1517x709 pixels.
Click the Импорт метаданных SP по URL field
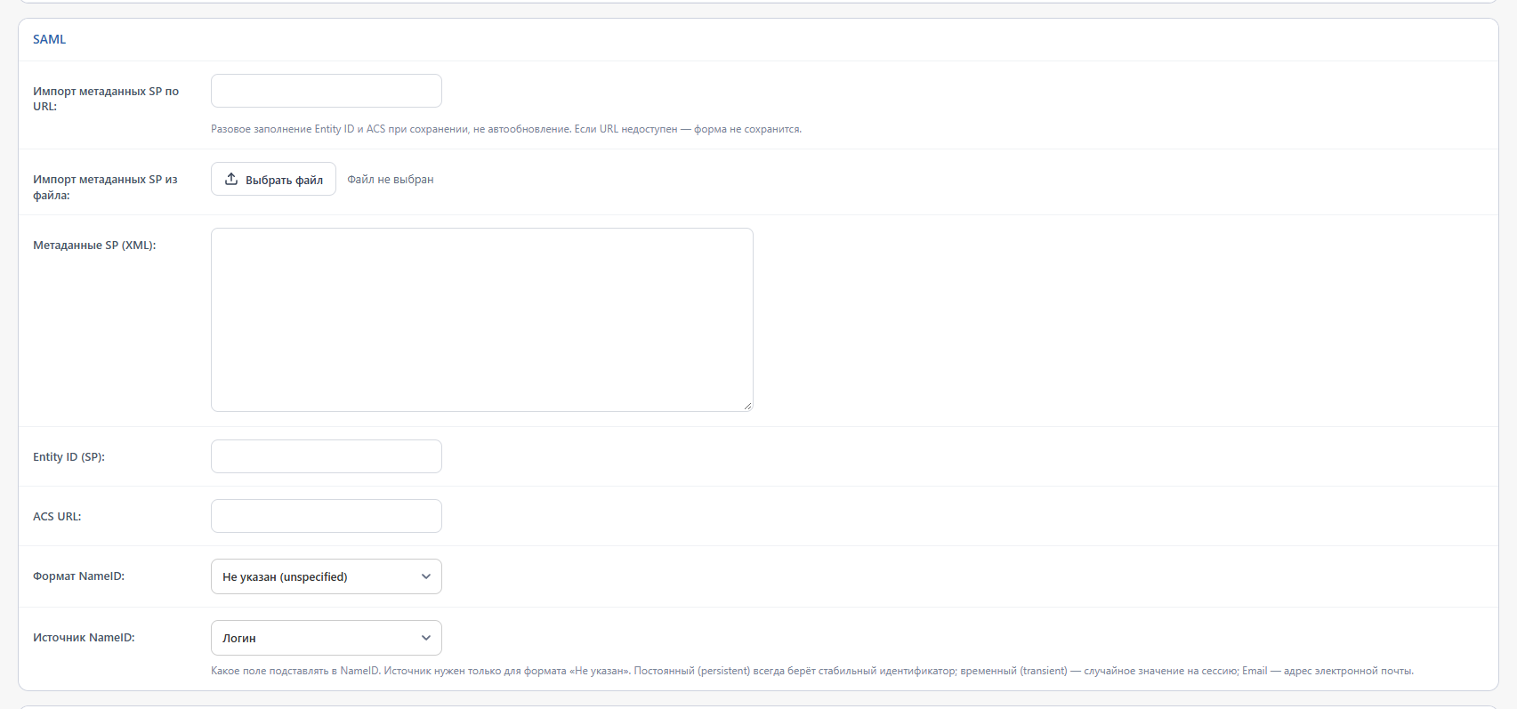tap(327, 91)
